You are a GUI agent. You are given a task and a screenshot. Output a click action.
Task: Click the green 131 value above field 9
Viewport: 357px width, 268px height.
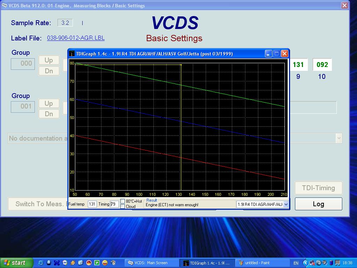298,65
